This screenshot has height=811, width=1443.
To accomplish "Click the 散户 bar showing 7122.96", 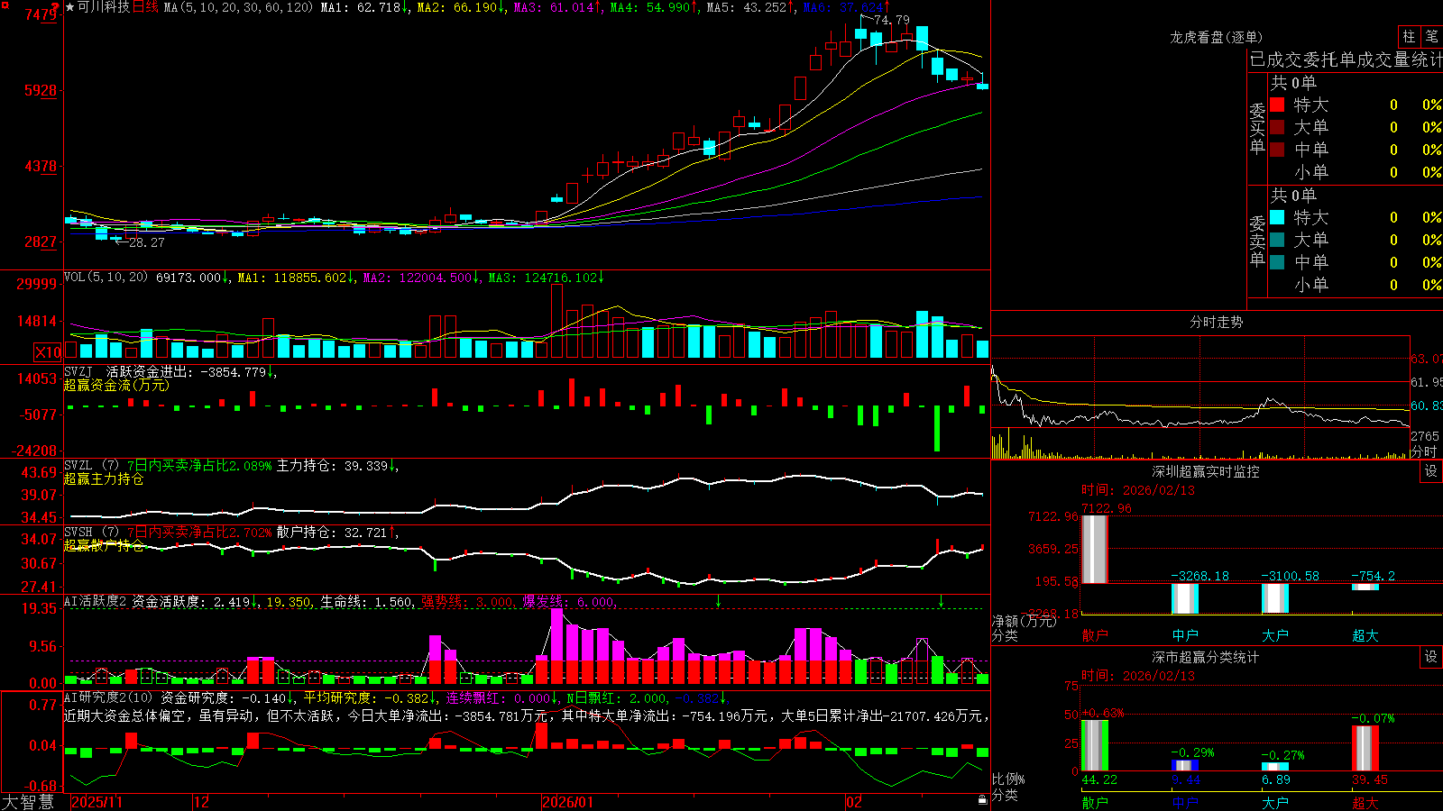I will point(1095,549).
